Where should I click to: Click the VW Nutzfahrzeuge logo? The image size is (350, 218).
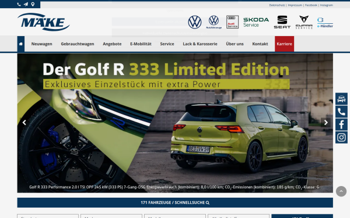(213, 22)
